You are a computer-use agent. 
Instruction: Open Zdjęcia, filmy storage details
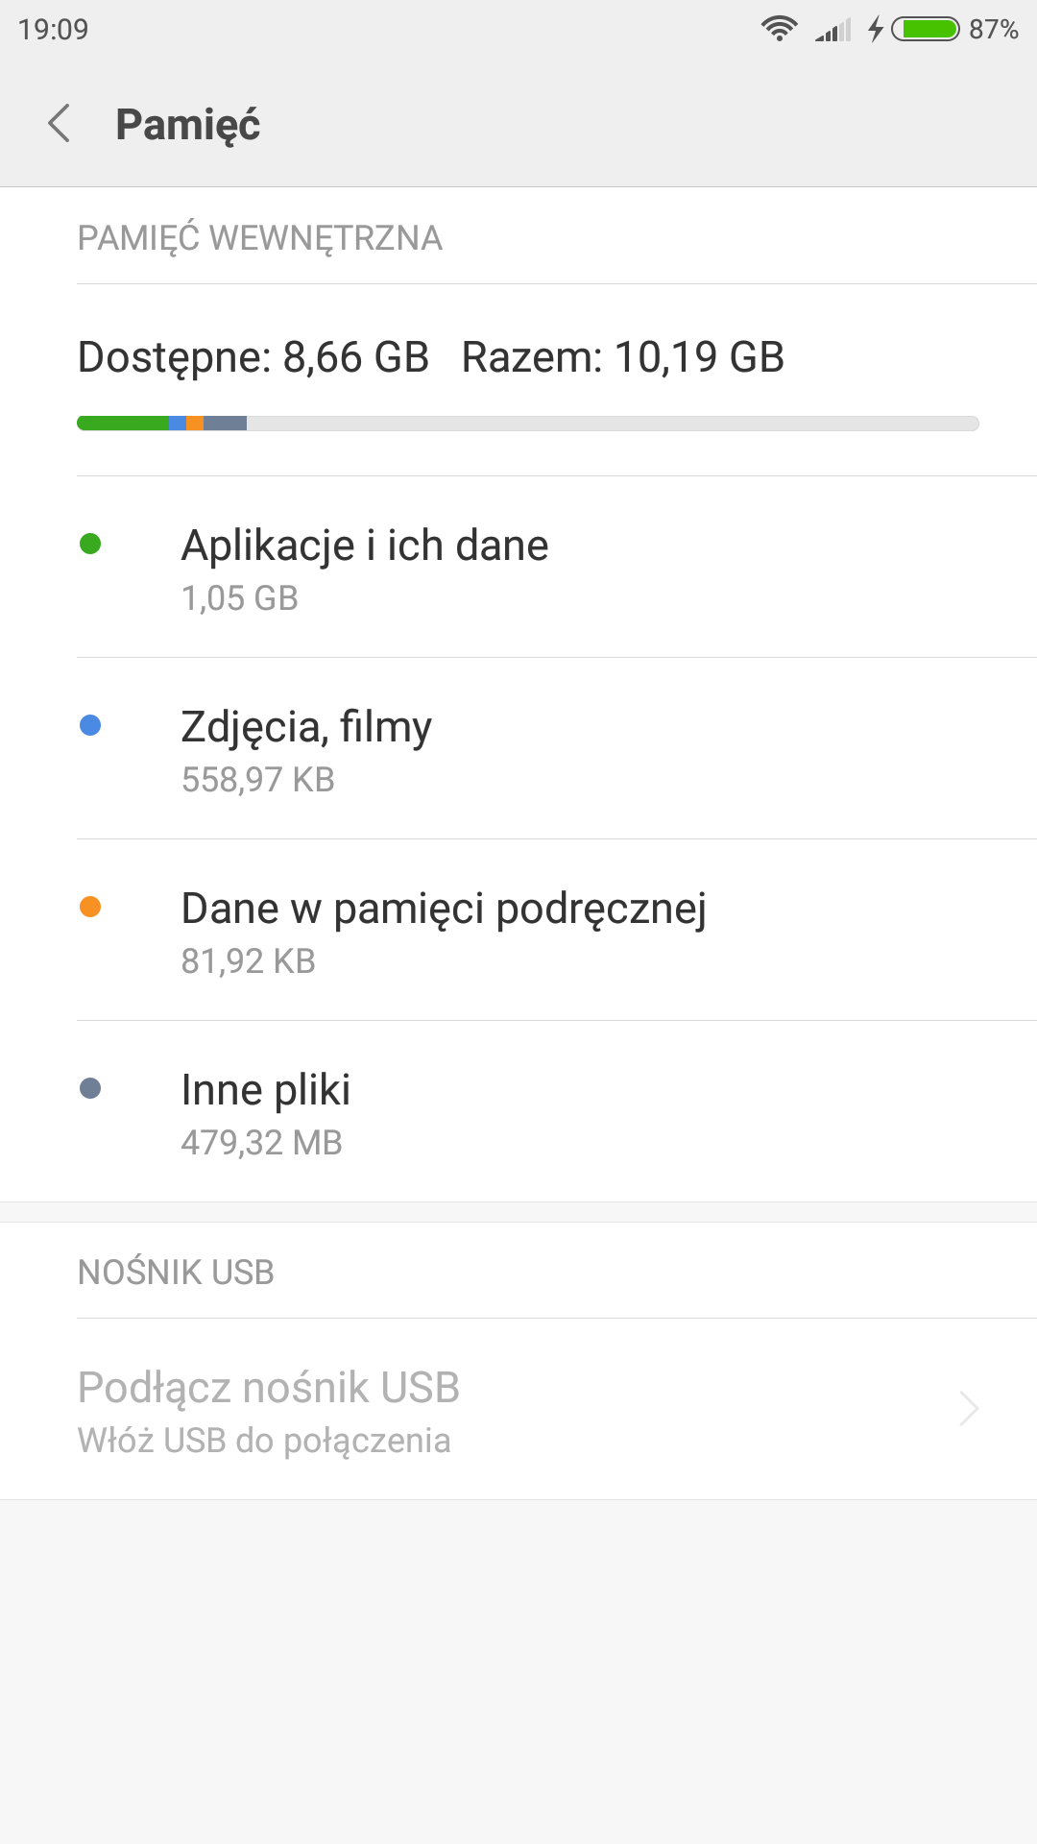[x=307, y=748]
